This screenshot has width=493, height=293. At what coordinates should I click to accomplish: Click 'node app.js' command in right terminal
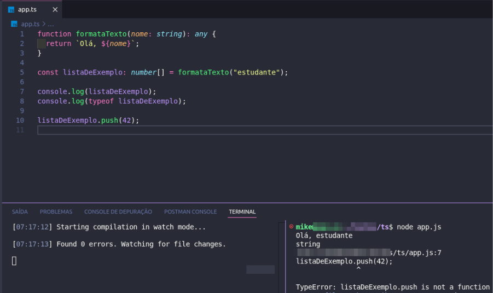pos(419,227)
